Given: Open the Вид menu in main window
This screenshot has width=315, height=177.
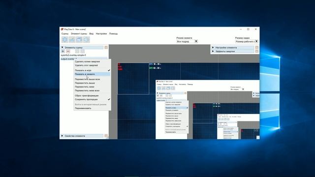Looking at the screenshot, I should [92, 34].
